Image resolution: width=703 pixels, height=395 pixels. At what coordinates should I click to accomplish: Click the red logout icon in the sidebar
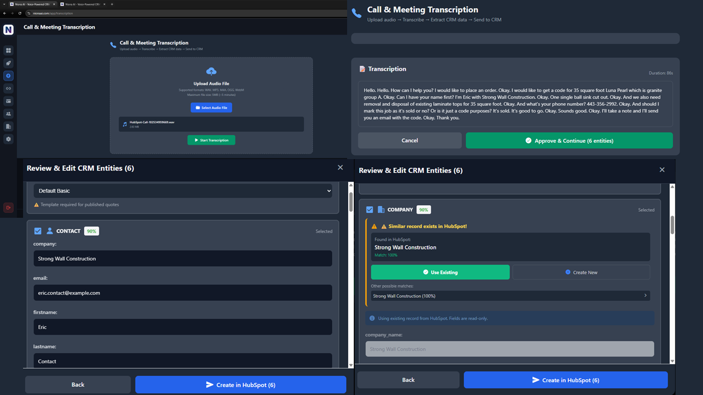tap(8, 207)
